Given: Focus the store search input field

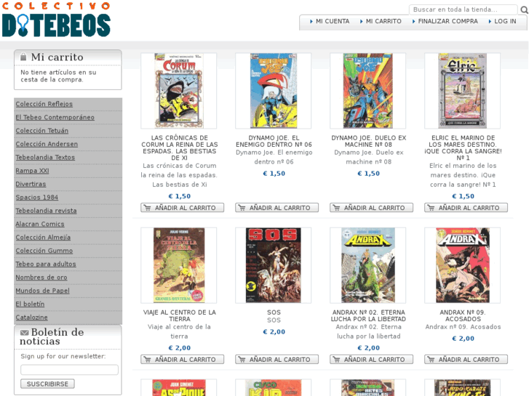Looking at the screenshot, I should [463, 9].
